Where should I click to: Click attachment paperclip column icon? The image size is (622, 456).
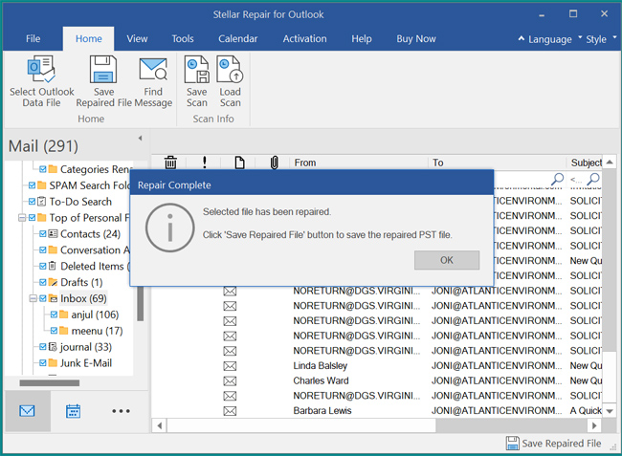pyautogui.click(x=274, y=163)
